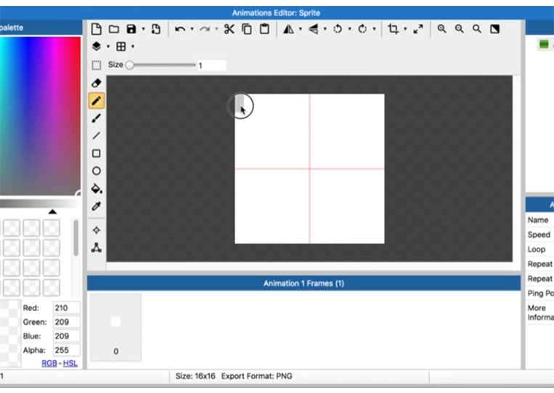
Task: Paste from clipboard icon
Action: coord(264,29)
